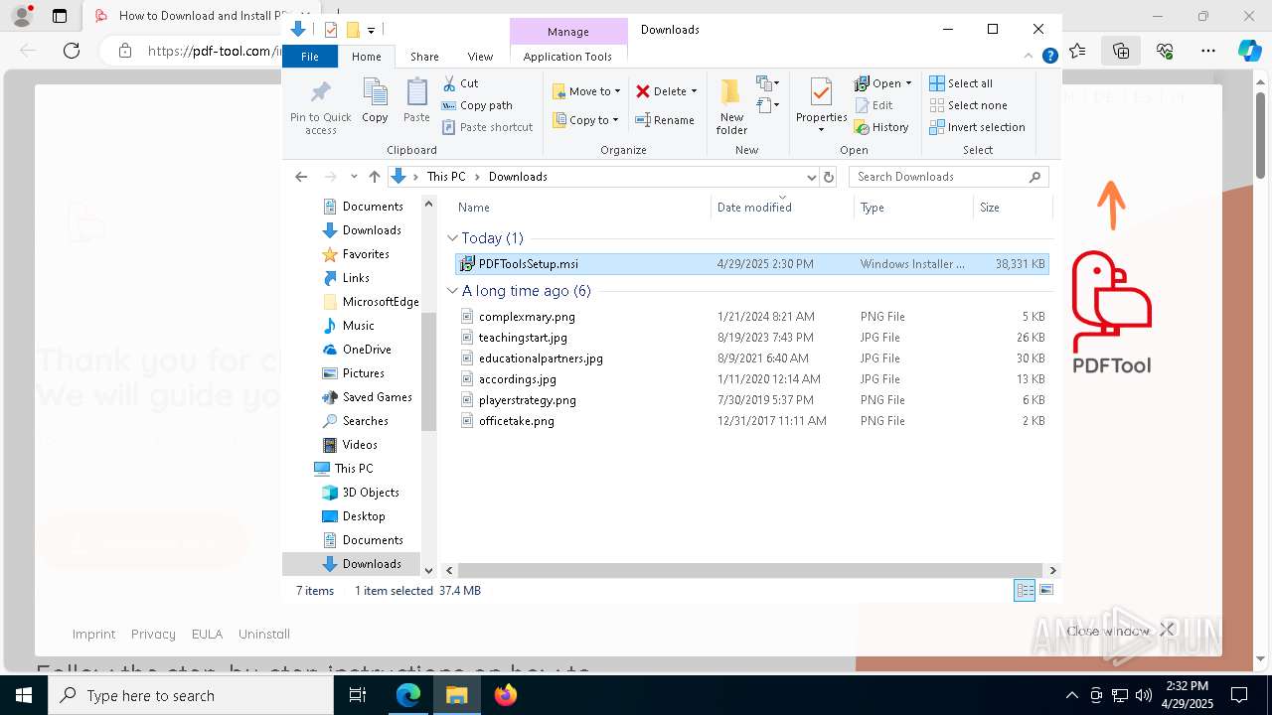Switch to the View ribbon tab

480,57
